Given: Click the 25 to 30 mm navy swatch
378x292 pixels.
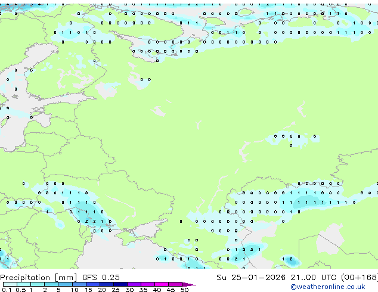Looking at the screenshot, I should (120, 284).
